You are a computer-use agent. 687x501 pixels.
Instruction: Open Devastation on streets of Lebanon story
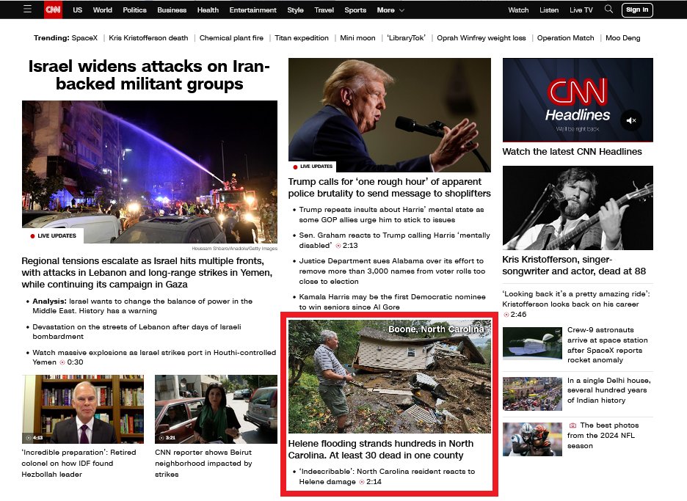(137, 332)
